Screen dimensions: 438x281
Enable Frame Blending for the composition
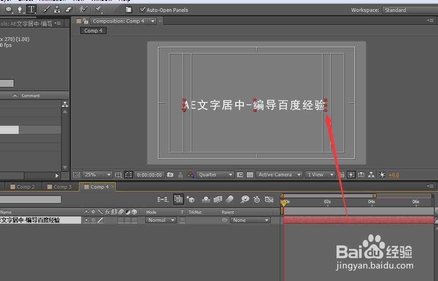click(x=218, y=199)
